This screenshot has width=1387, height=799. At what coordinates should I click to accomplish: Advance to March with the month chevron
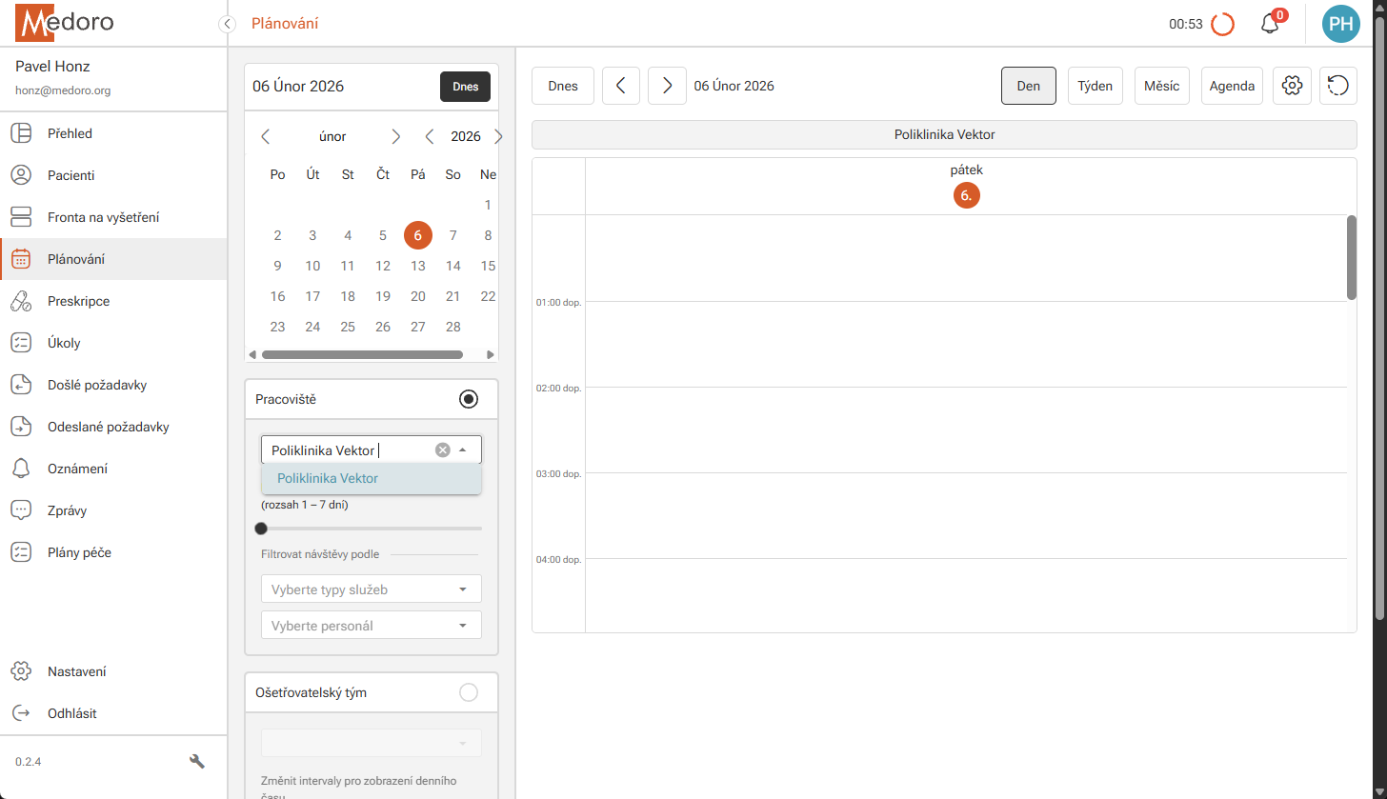pos(395,136)
